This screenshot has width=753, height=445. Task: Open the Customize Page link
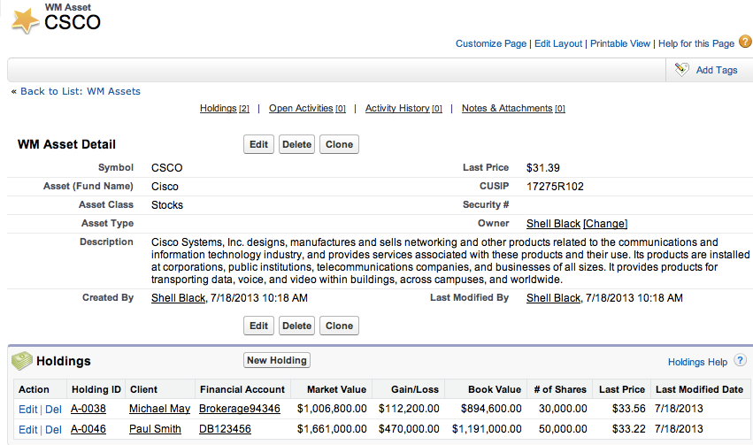pyautogui.click(x=491, y=43)
